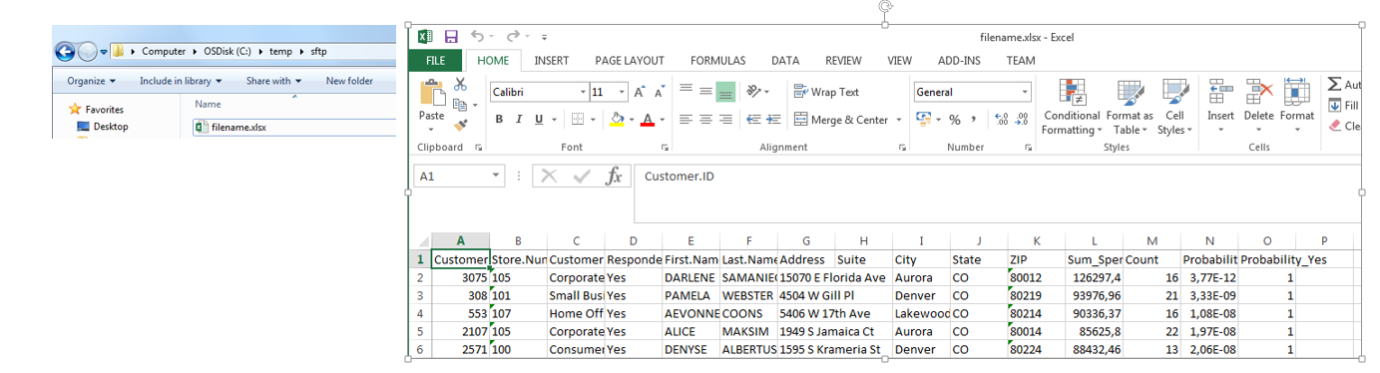The height and width of the screenshot is (373, 1380).
Task: Click the Save icon in Quick Access Toolbar
Action: [x=451, y=37]
